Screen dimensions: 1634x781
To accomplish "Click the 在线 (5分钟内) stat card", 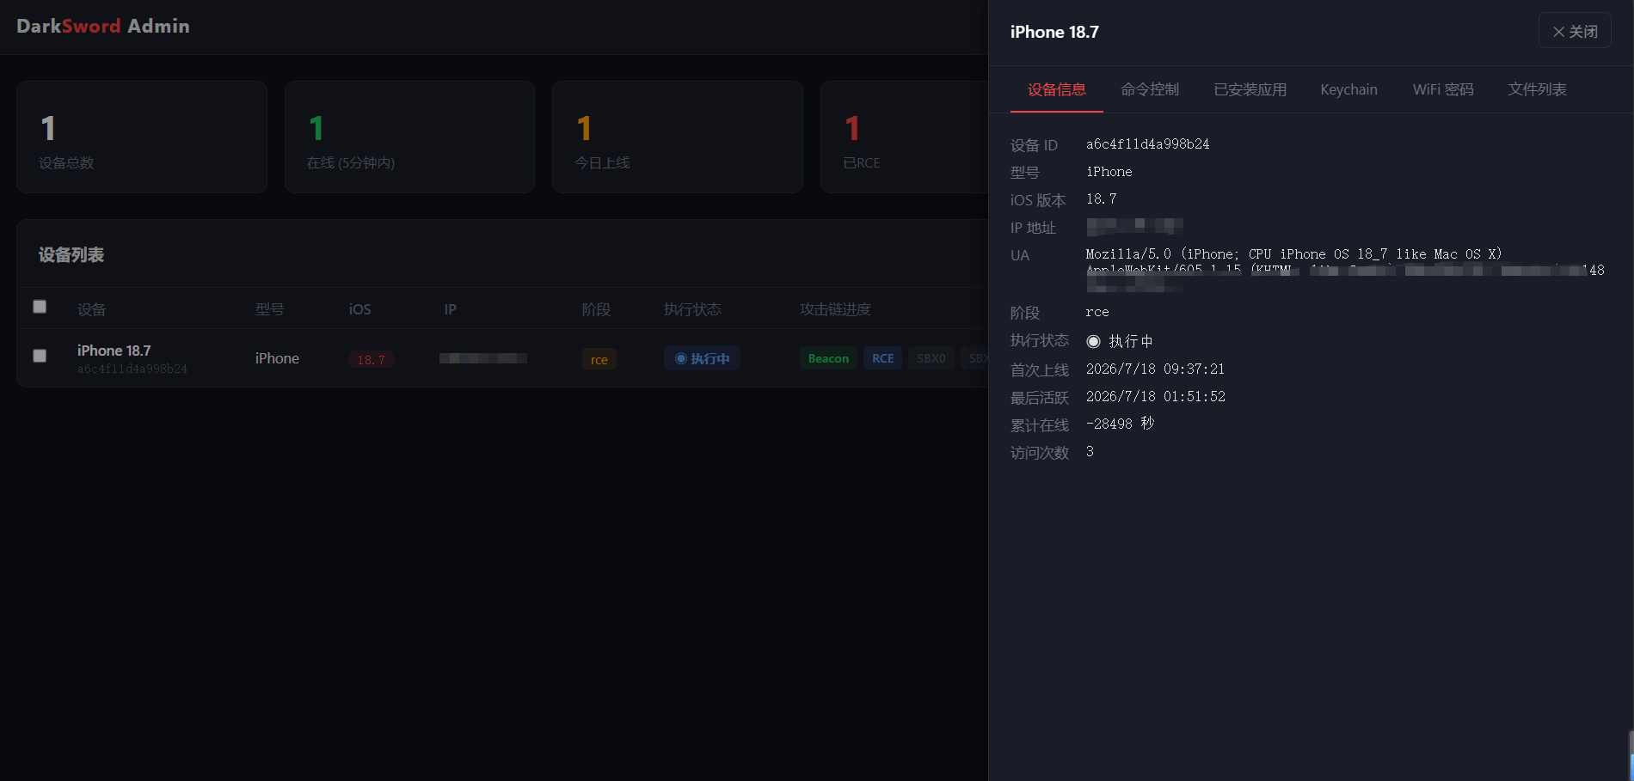I will [x=409, y=137].
